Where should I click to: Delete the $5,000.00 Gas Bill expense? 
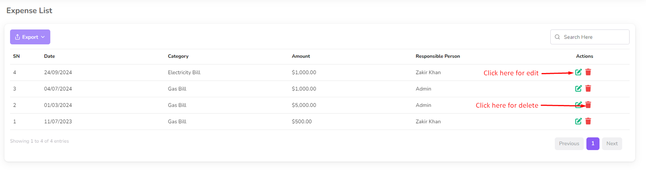click(x=589, y=105)
